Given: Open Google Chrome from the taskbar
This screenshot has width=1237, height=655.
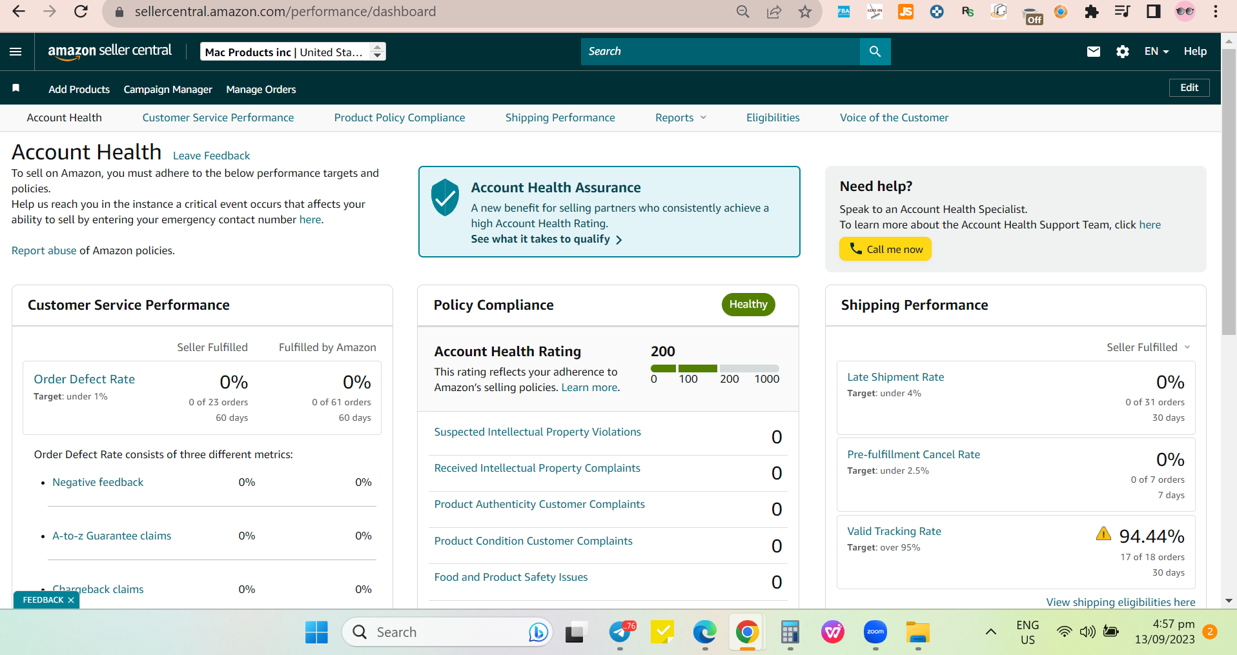Looking at the screenshot, I should click(747, 632).
